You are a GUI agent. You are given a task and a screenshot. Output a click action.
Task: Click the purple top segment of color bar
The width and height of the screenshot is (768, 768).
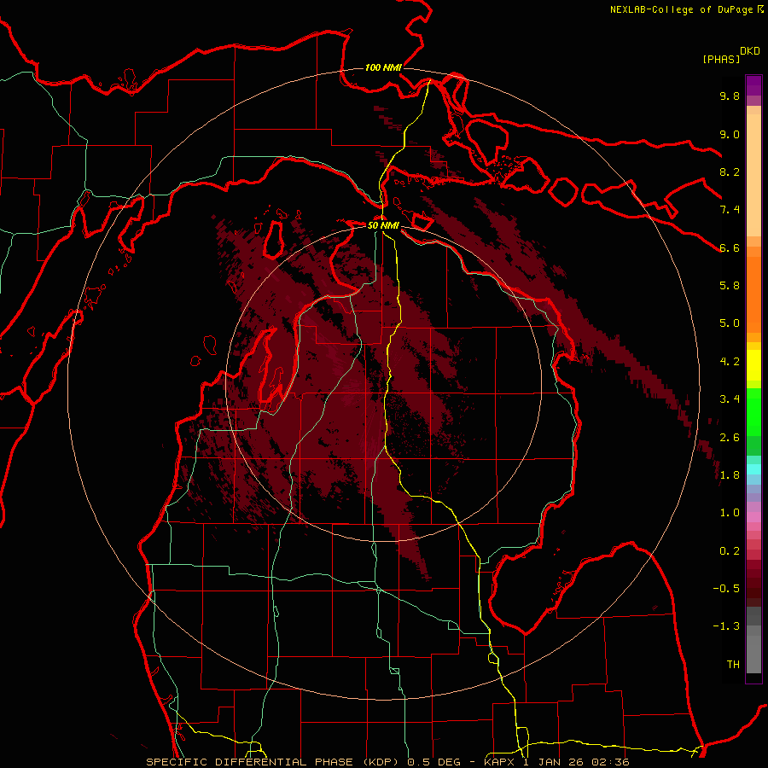pos(753,85)
